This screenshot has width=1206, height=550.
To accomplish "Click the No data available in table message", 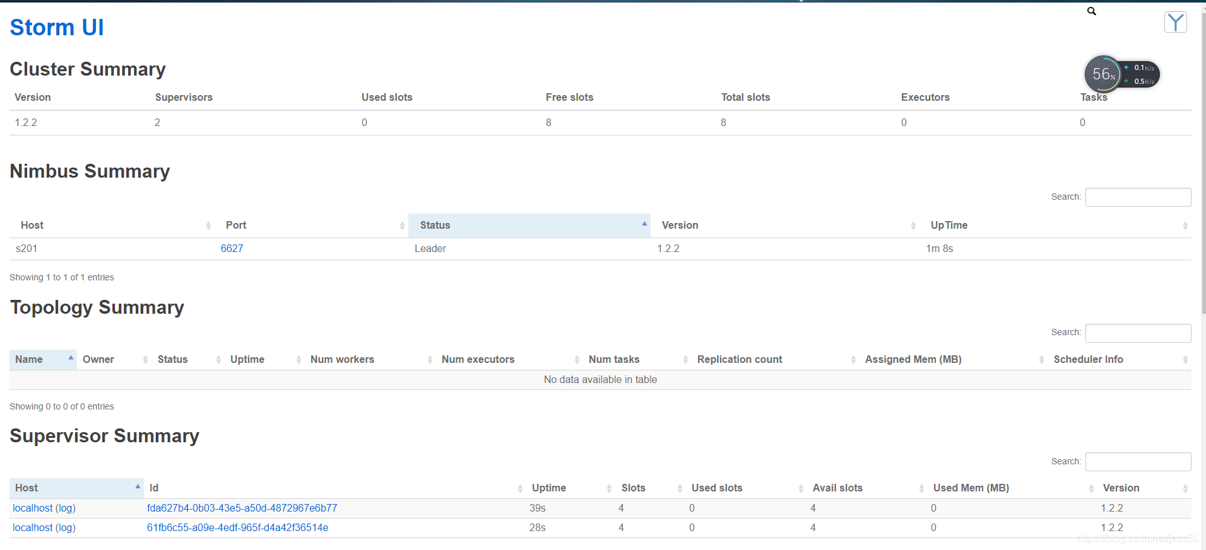I will (x=600, y=379).
